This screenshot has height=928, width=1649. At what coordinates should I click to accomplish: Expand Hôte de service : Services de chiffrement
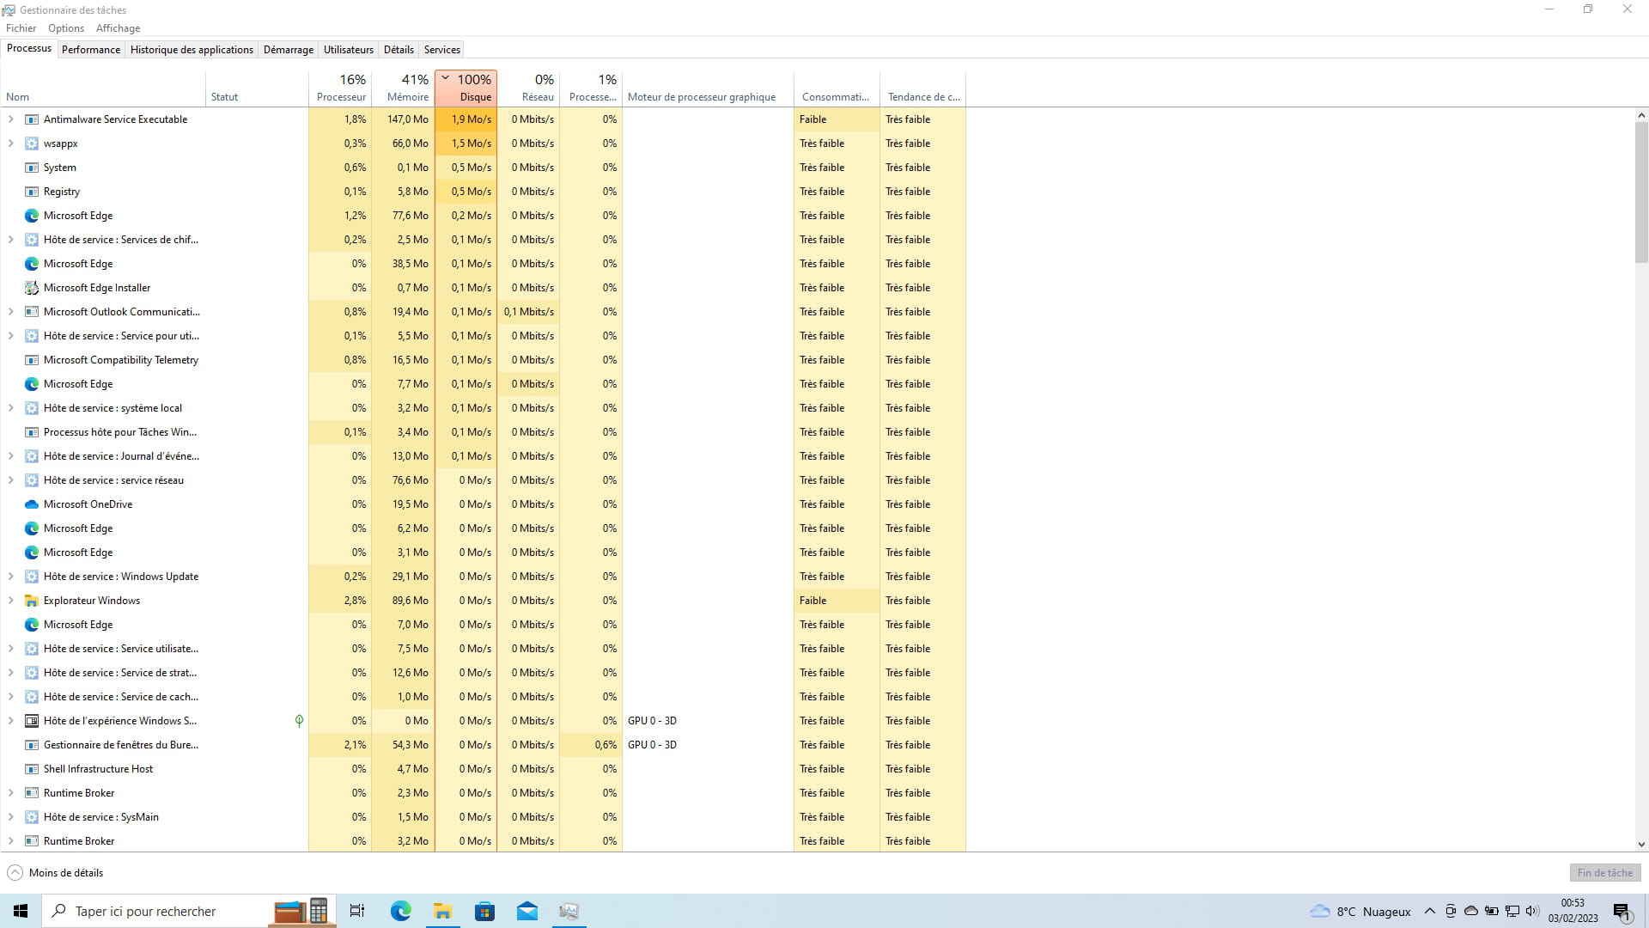coord(10,240)
